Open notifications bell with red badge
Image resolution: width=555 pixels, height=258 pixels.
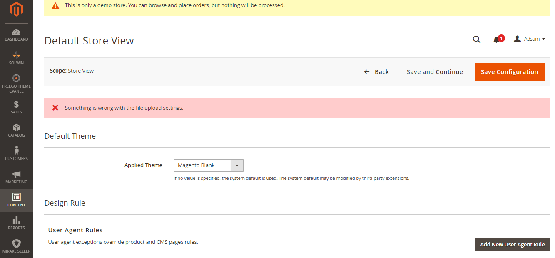tap(497, 39)
